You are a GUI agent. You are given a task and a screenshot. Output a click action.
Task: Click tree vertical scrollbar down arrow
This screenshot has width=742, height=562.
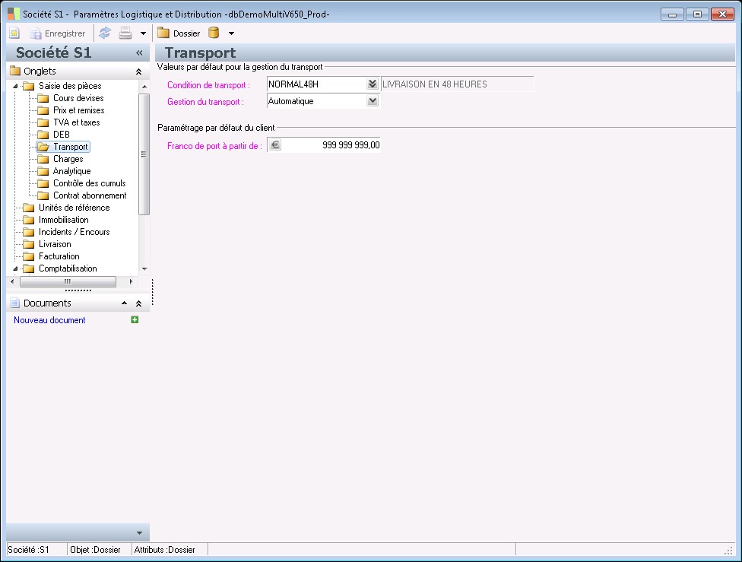(x=144, y=269)
